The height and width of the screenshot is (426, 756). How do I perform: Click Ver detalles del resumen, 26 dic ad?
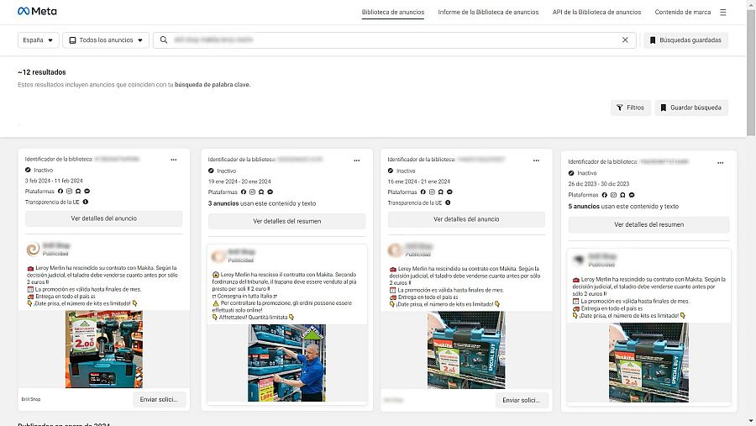tap(649, 225)
